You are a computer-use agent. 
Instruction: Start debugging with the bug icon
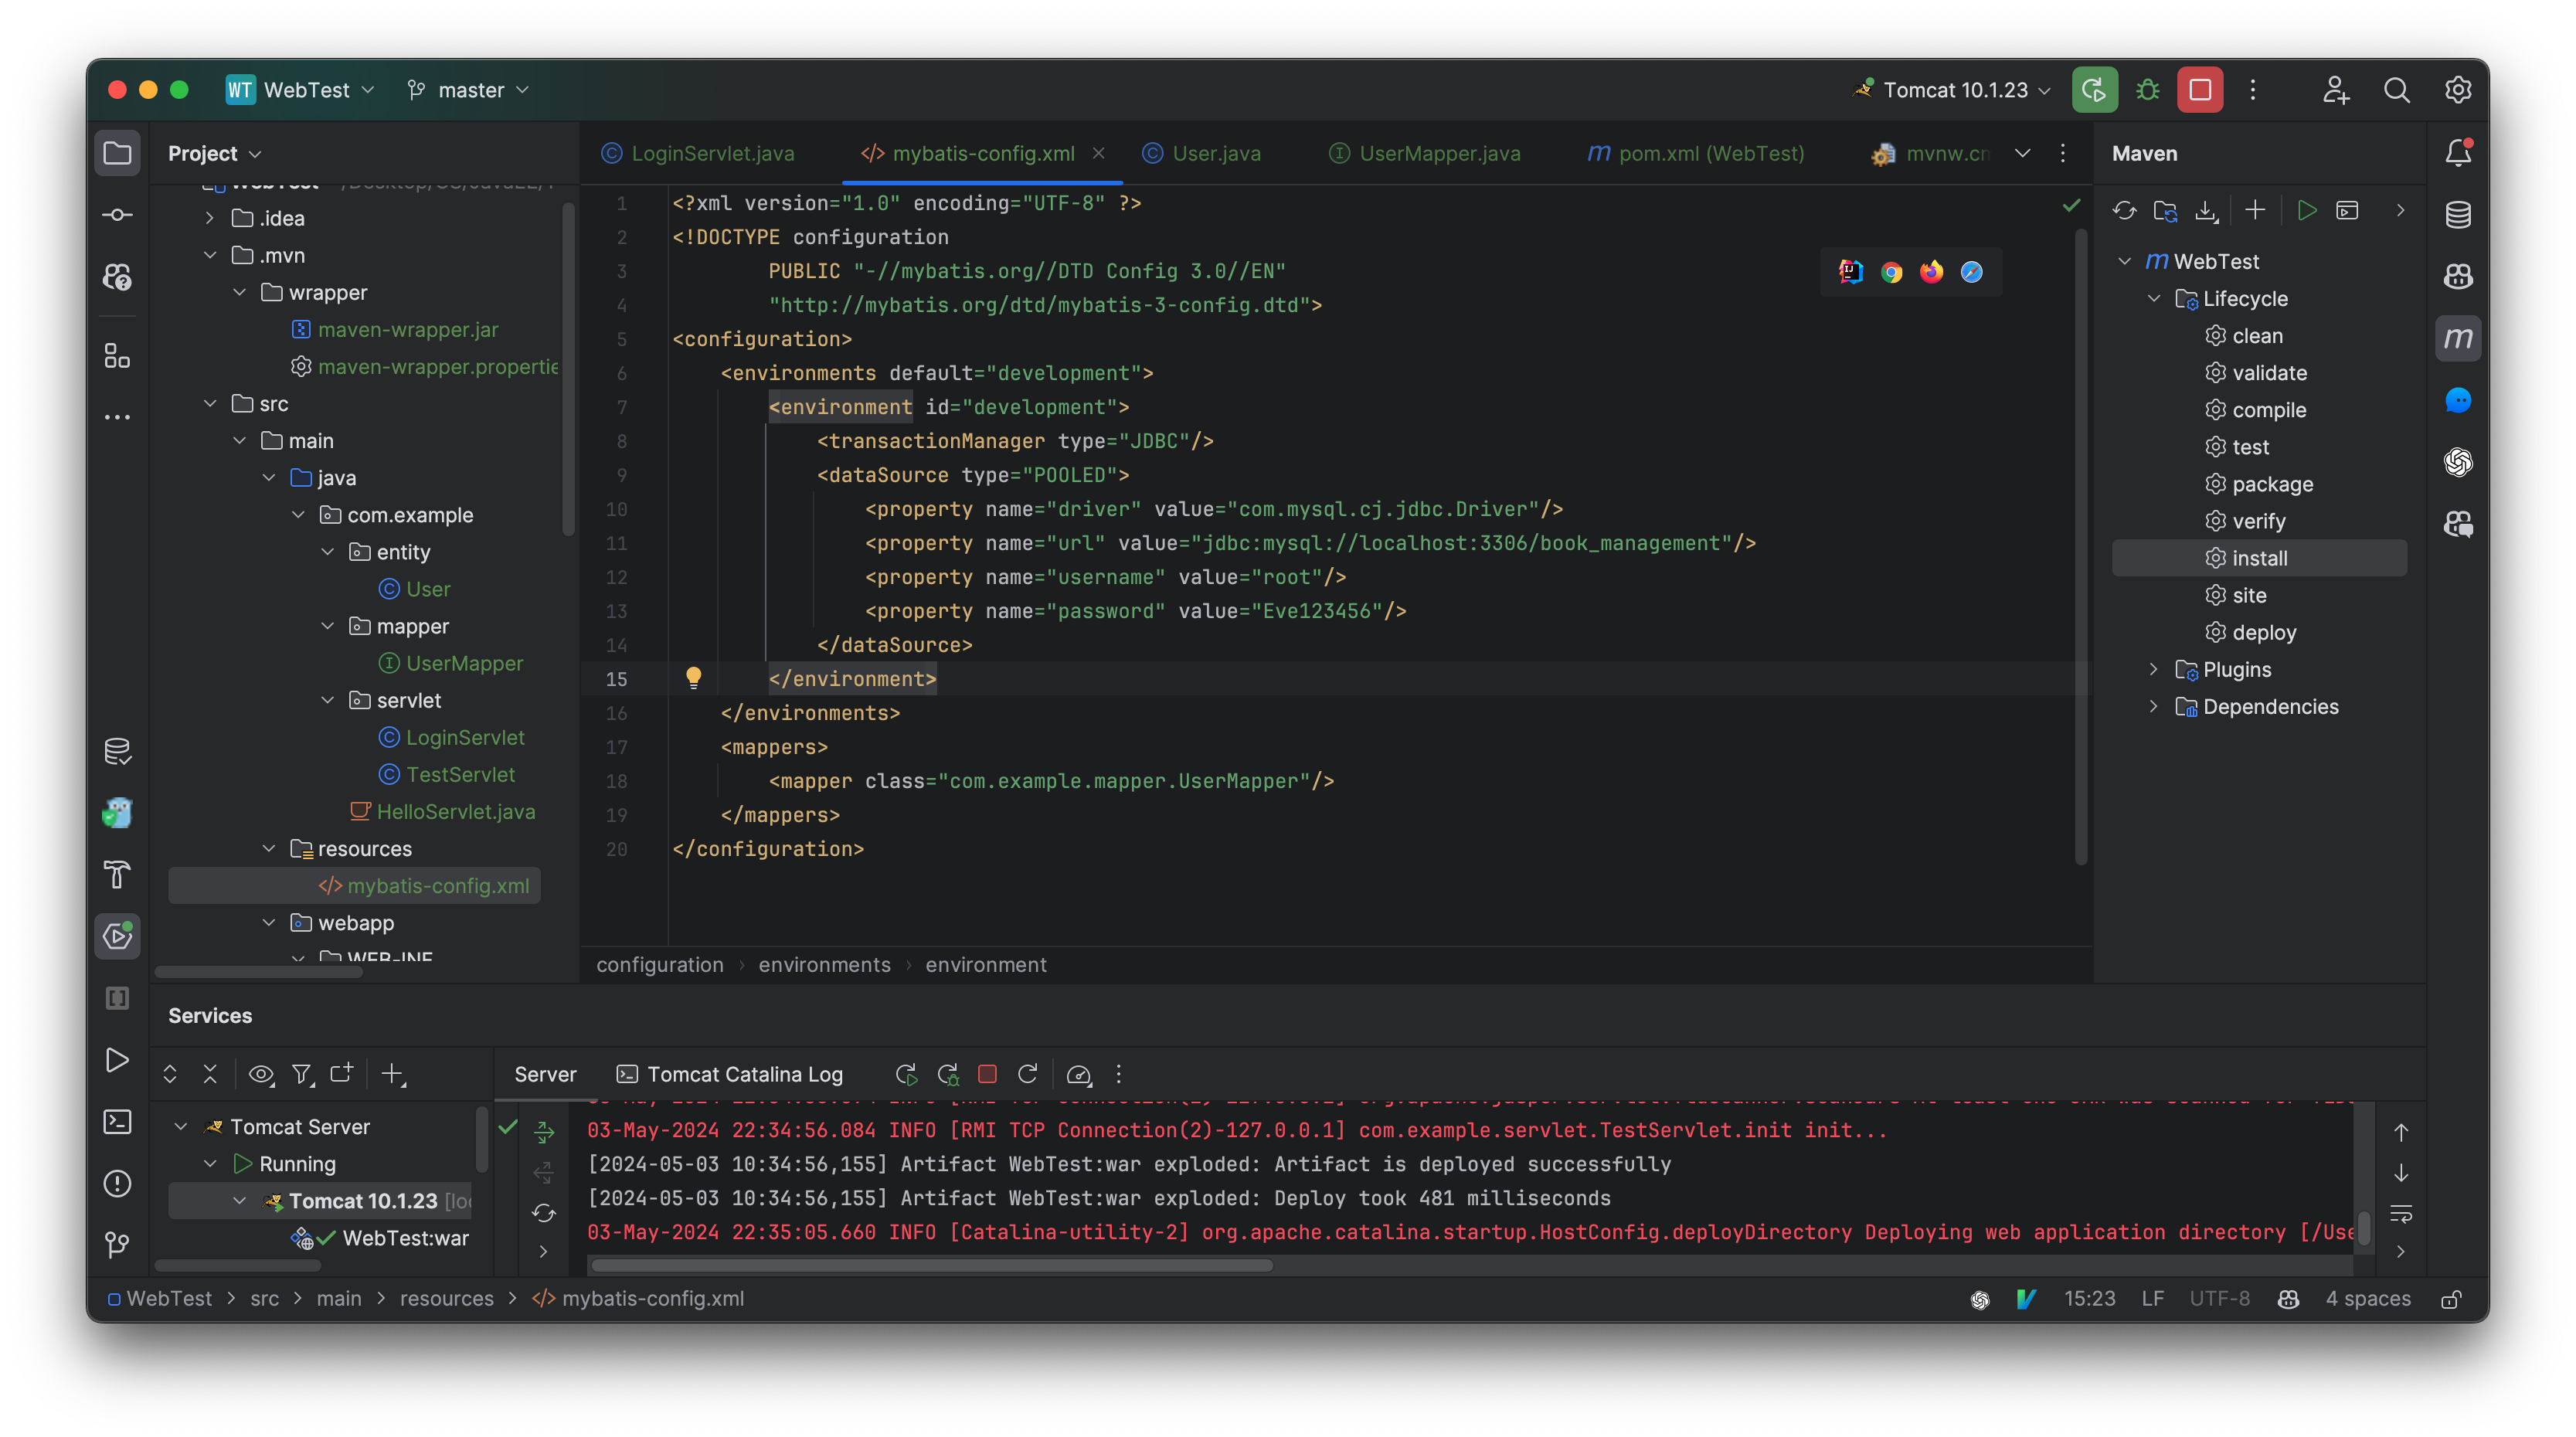pyautogui.click(x=2147, y=89)
